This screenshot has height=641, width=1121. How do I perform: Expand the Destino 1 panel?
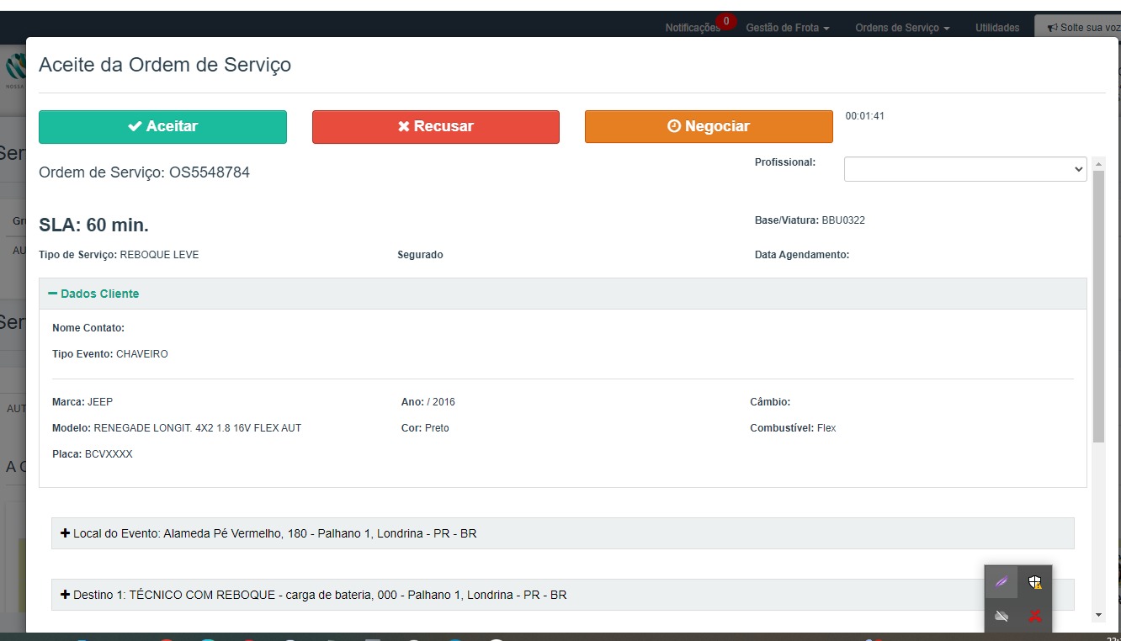tap(562, 595)
